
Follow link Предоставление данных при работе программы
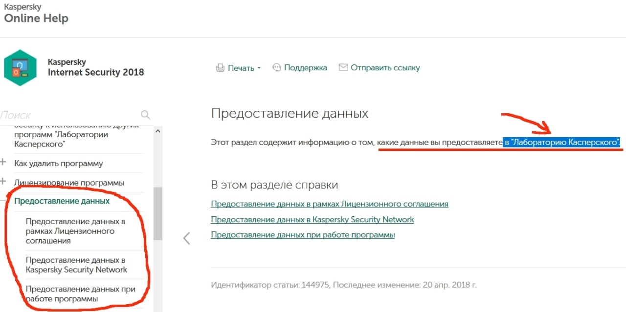(303, 235)
